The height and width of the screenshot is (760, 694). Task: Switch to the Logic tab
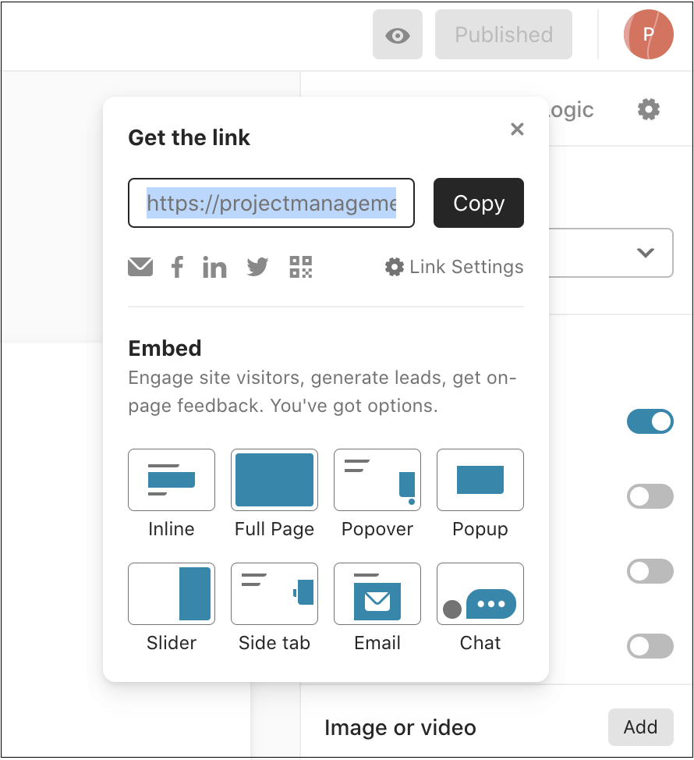coord(572,110)
